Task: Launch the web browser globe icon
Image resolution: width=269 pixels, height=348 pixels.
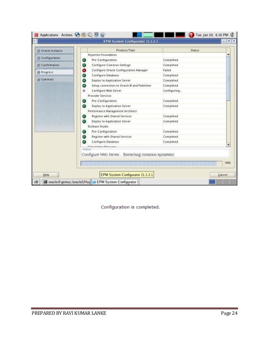Action: pos(77,35)
